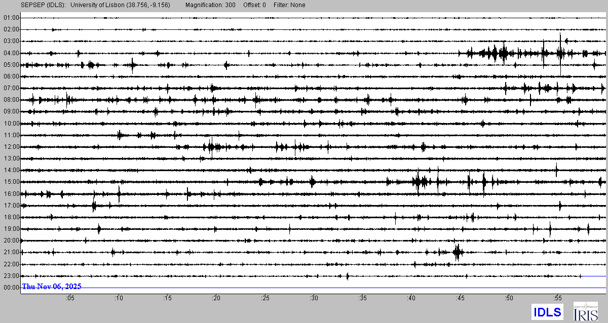Select the 07:00 hour row label
This screenshot has height=323, width=608.
[11, 88]
